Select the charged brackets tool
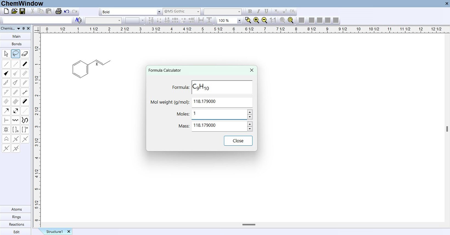Image resolution: width=450 pixels, height=235 pixels. click(25, 130)
